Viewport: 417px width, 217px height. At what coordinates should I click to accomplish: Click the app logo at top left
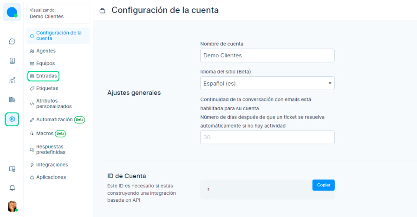12,12
